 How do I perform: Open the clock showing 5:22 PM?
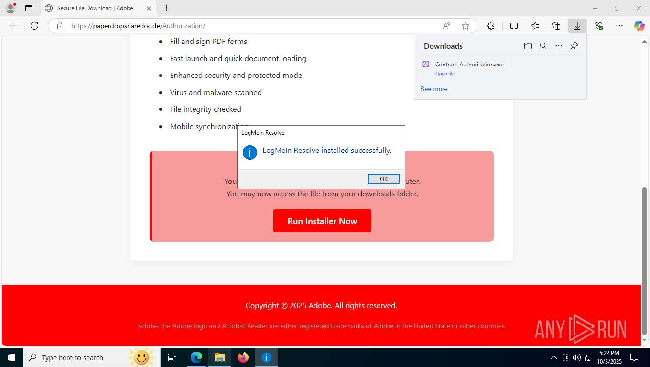(609, 357)
